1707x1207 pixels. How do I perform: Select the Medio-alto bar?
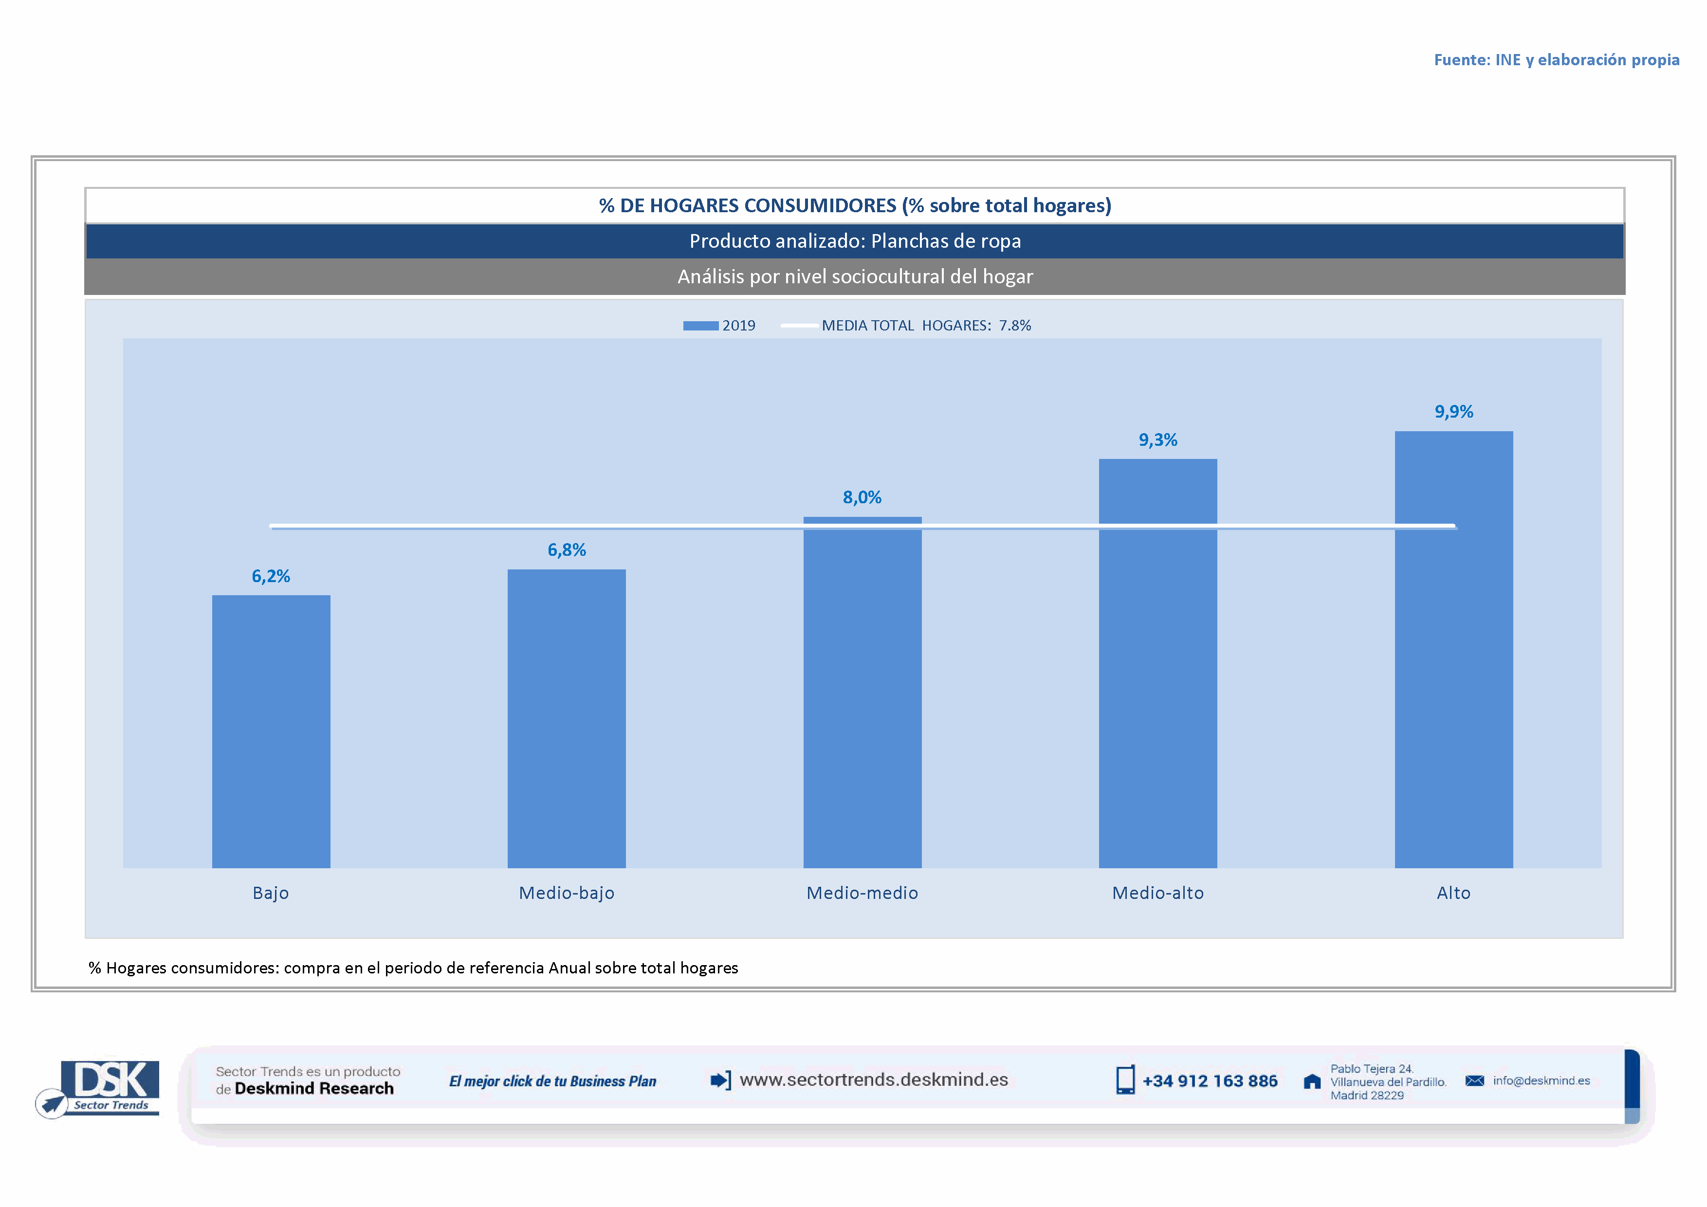[1157, 664]
